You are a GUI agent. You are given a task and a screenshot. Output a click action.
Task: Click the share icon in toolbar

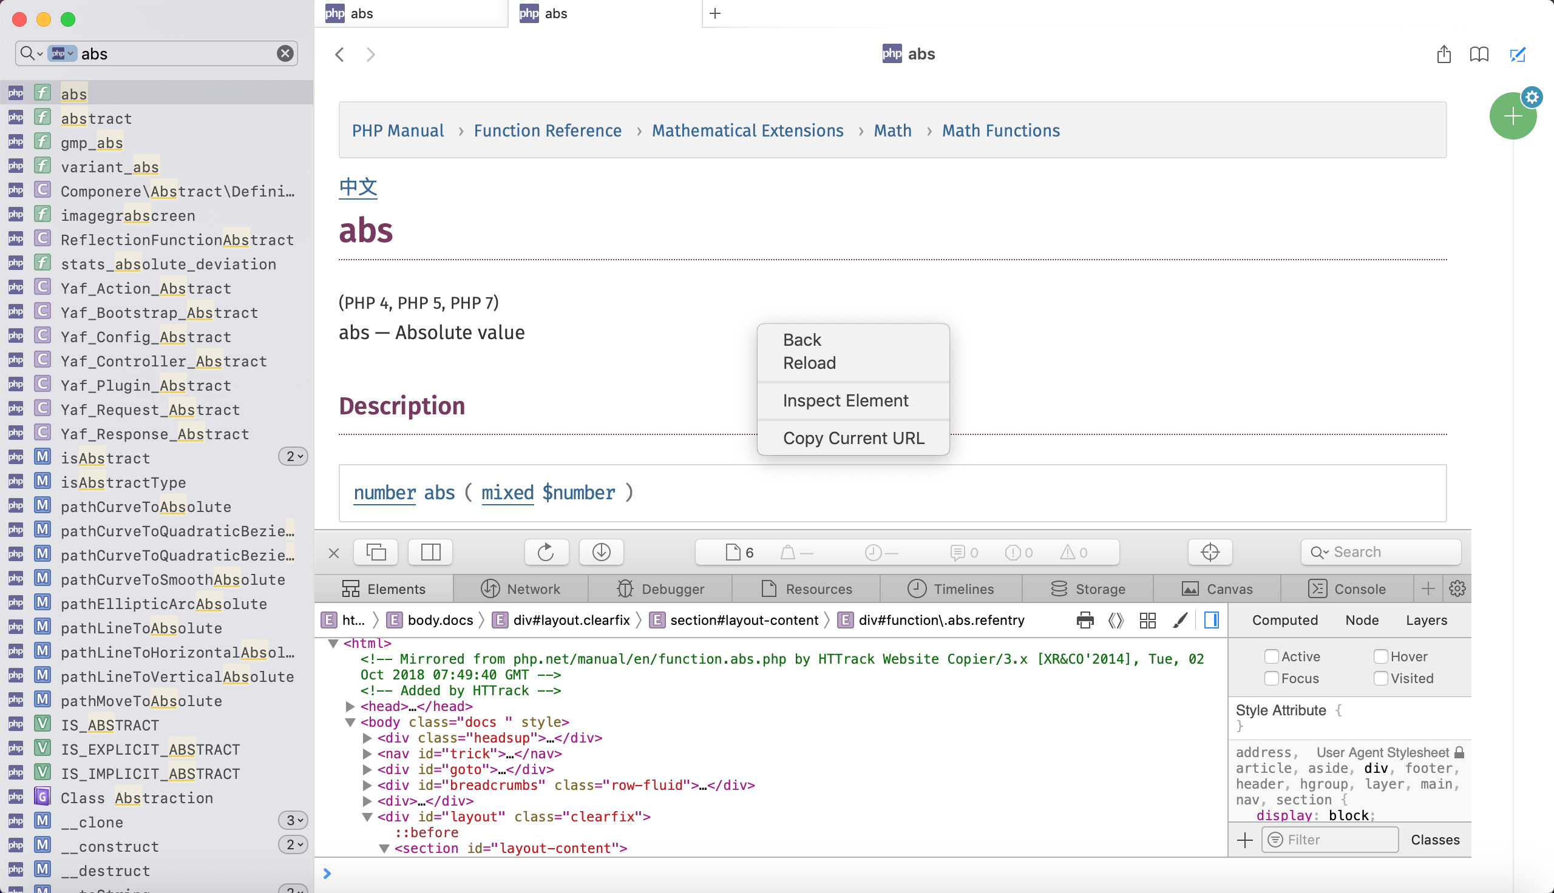click(1444, 55)
